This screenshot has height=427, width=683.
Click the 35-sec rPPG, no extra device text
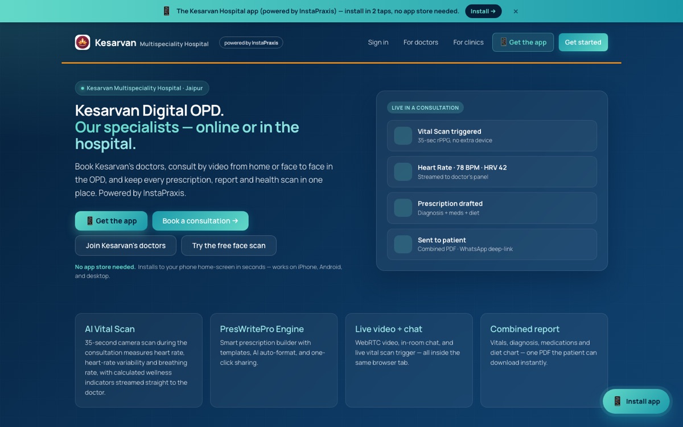tap(455, 141)
